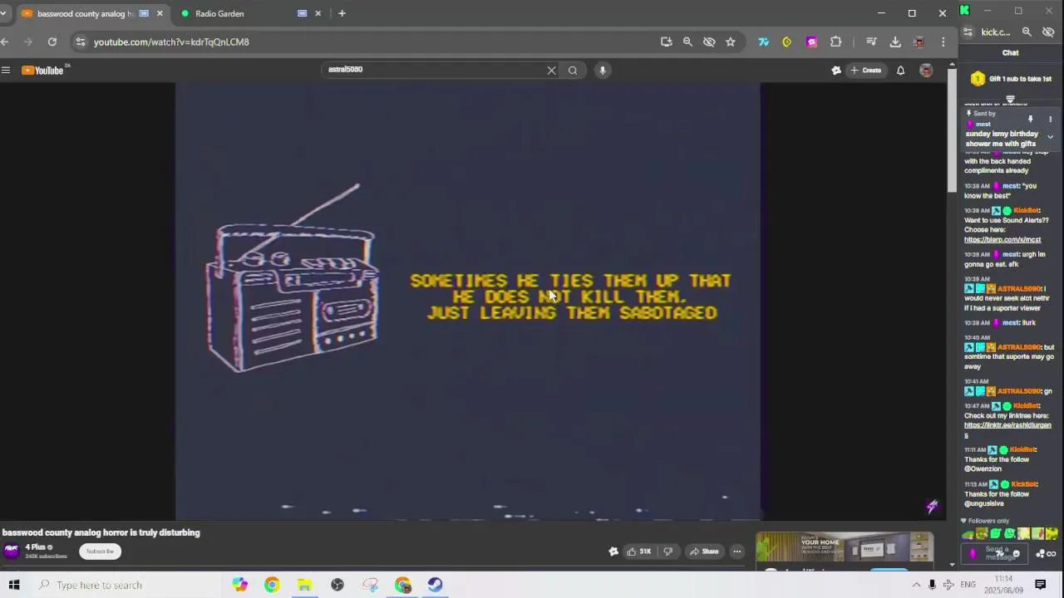Dislike the video with thumbs down

[x=667, y=551]
